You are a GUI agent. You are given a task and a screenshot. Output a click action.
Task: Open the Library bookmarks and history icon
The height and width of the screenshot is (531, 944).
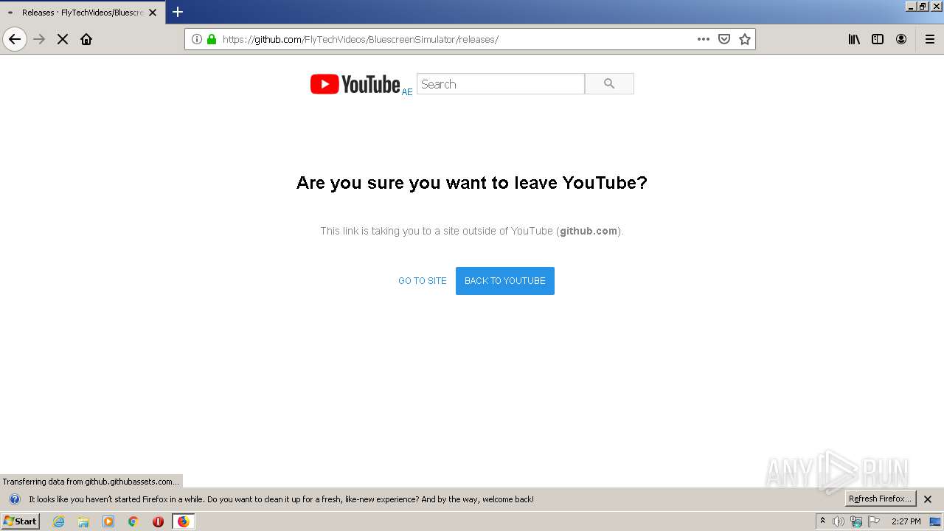tap(854, 39)
